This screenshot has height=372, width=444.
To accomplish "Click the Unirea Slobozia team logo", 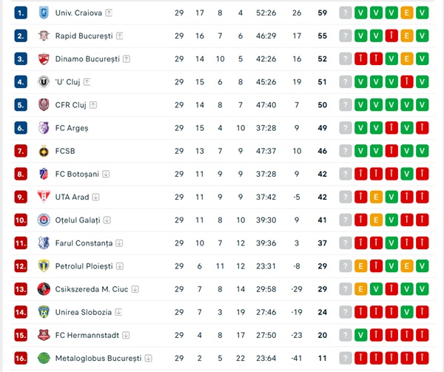I will tap(43, 312).
